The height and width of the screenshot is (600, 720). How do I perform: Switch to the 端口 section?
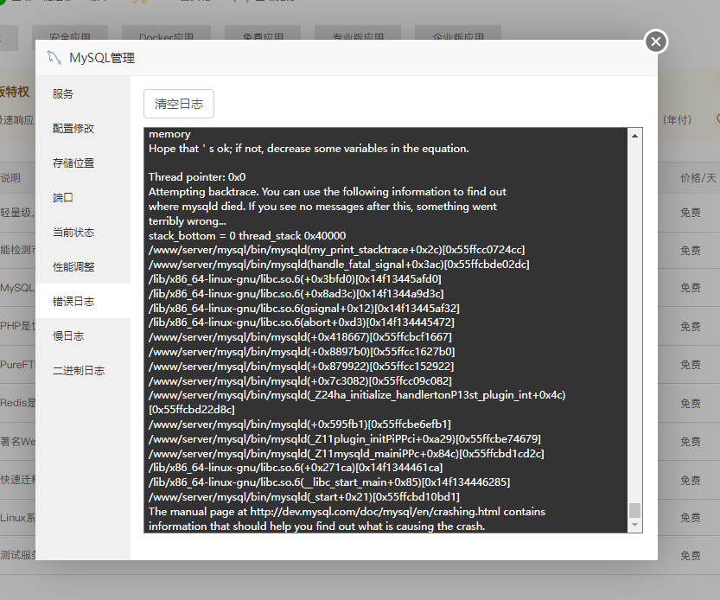pyautogui.click(x=83, y=197)
